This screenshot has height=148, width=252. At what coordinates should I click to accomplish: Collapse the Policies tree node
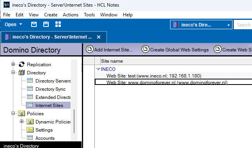click(x=13, y=113)
